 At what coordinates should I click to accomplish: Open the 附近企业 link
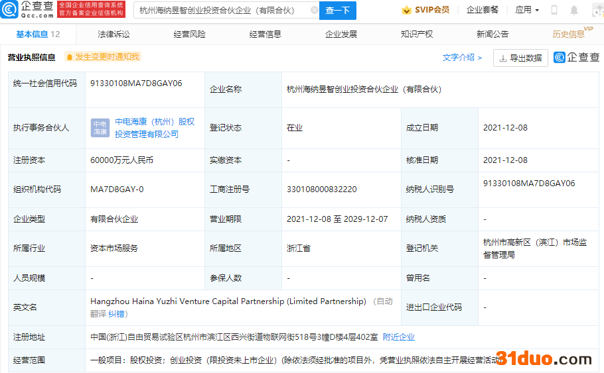point(399,337)
